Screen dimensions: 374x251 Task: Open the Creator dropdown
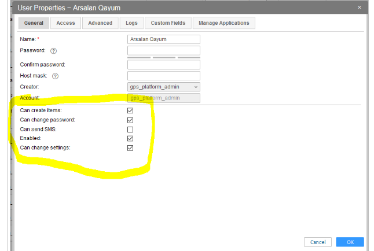(x=163, y=87)
